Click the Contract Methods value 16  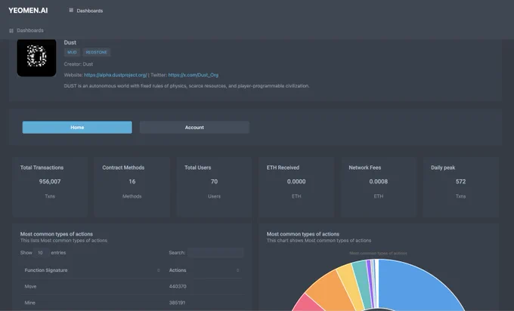(x=132, y=181)
